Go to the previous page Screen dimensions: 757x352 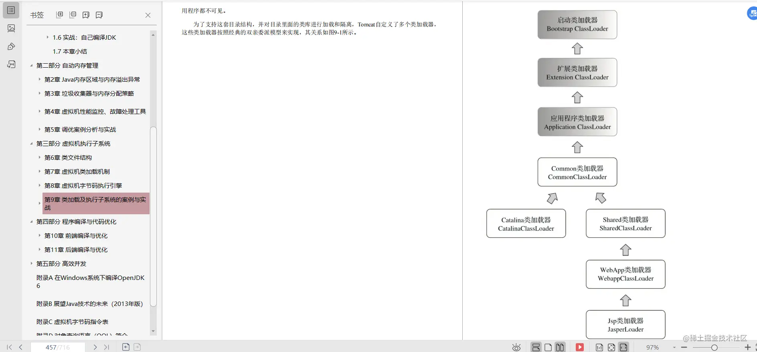[x=21, y=347]
